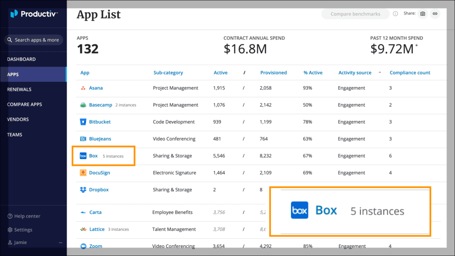The image size is (455, 256).
Task: Open the Asana app link
Action: point(96,88)
